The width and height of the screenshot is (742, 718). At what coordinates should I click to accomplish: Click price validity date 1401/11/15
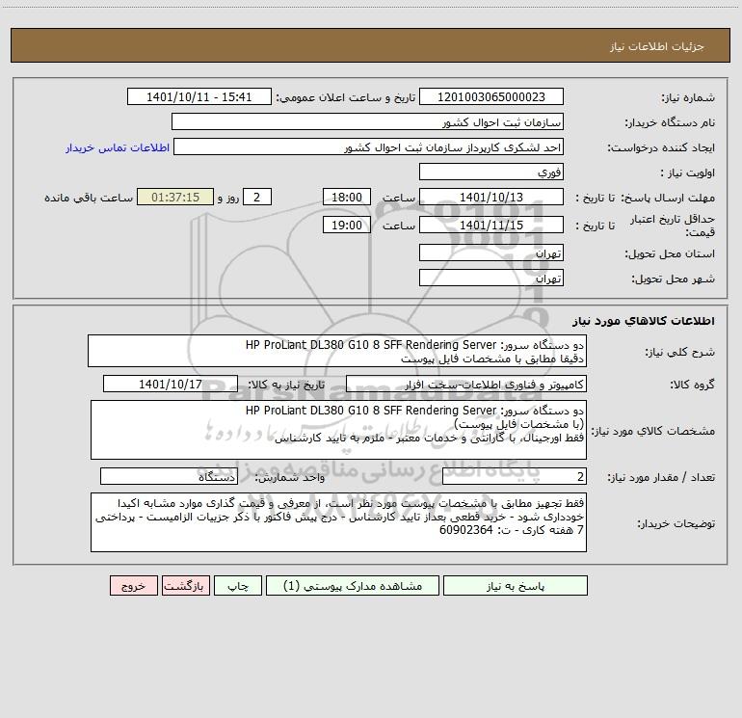coord(491,225)
